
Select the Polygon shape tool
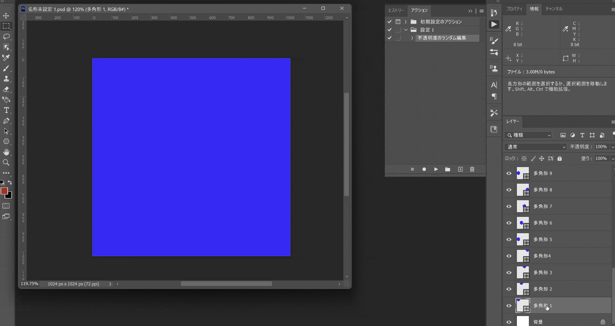click(6, 141)
